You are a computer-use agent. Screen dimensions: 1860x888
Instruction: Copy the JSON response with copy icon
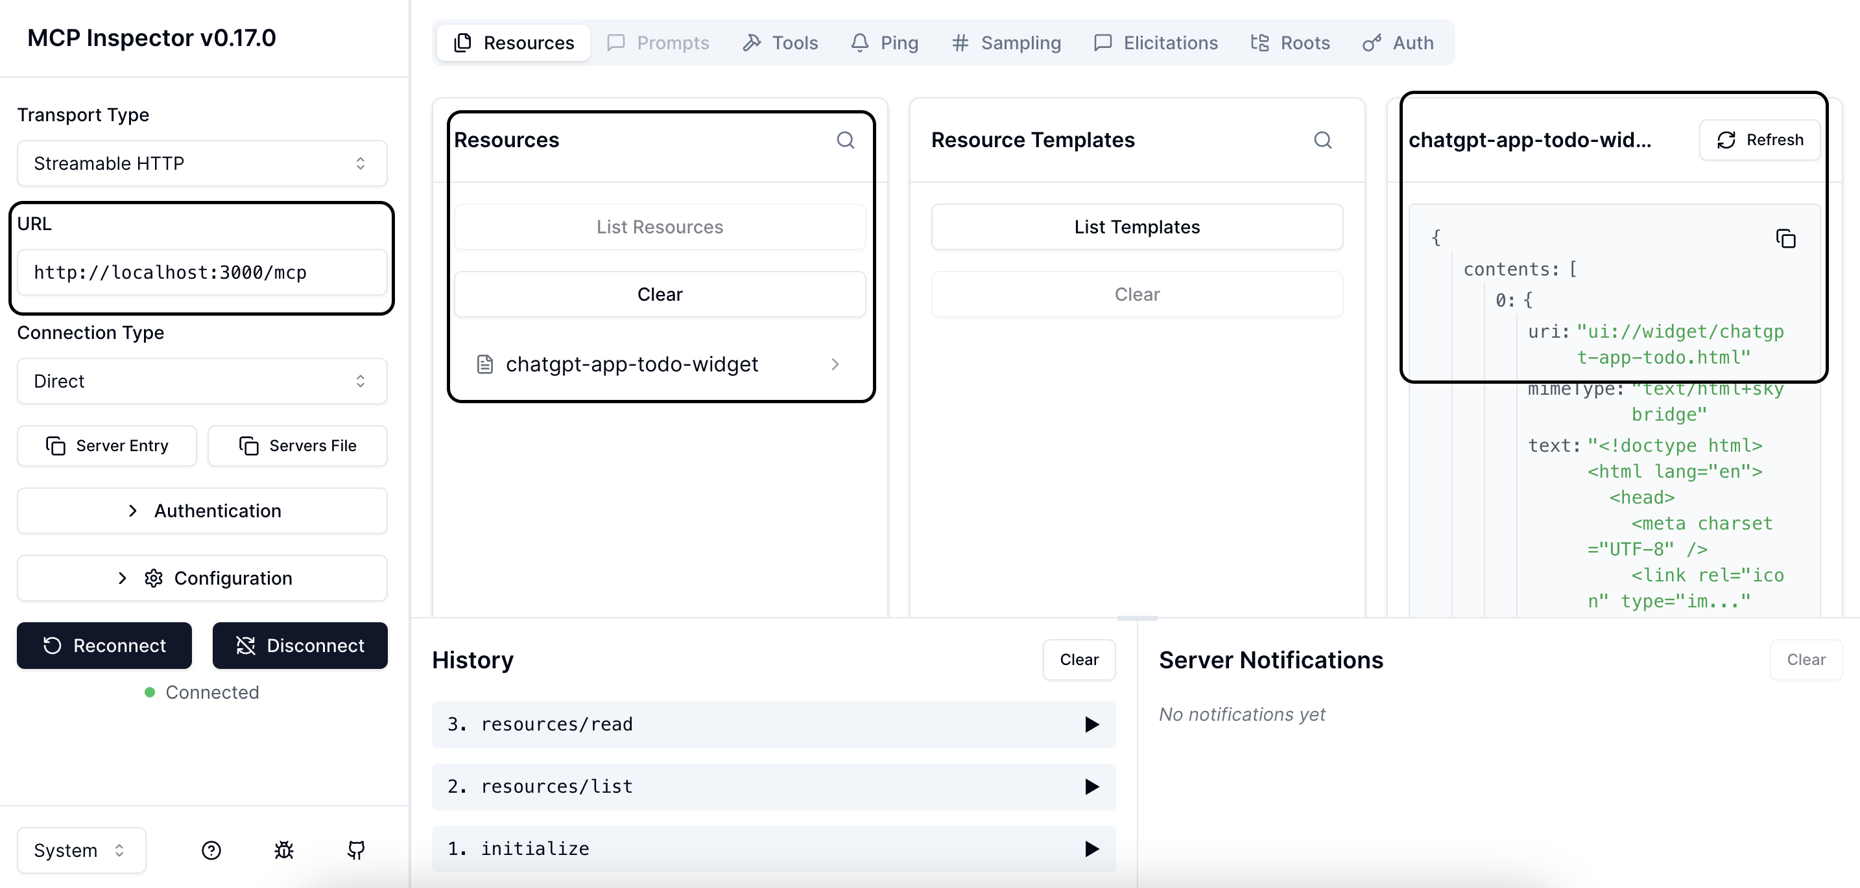[x=1785, y=239]
